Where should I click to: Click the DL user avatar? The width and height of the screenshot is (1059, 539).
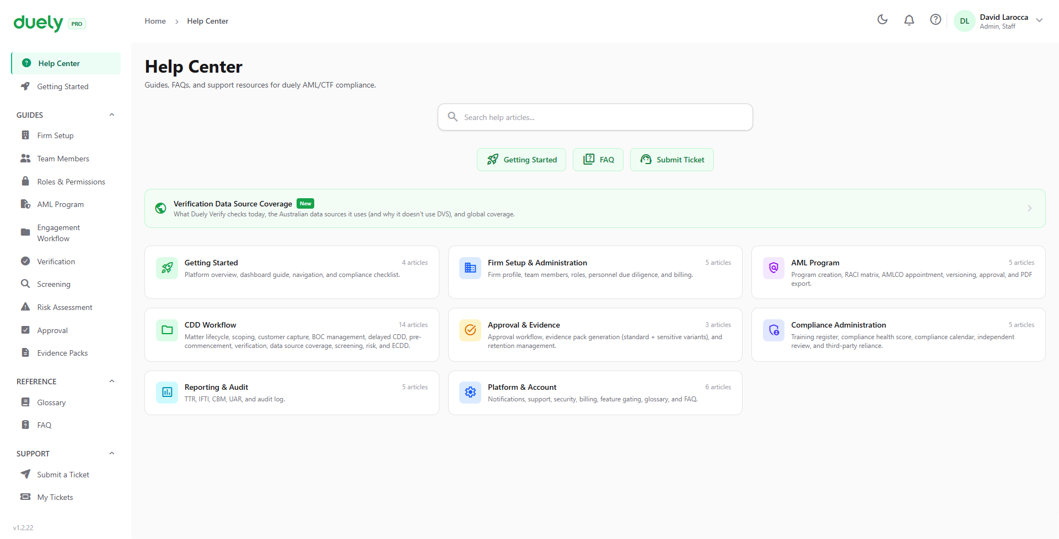click(965, 21)
